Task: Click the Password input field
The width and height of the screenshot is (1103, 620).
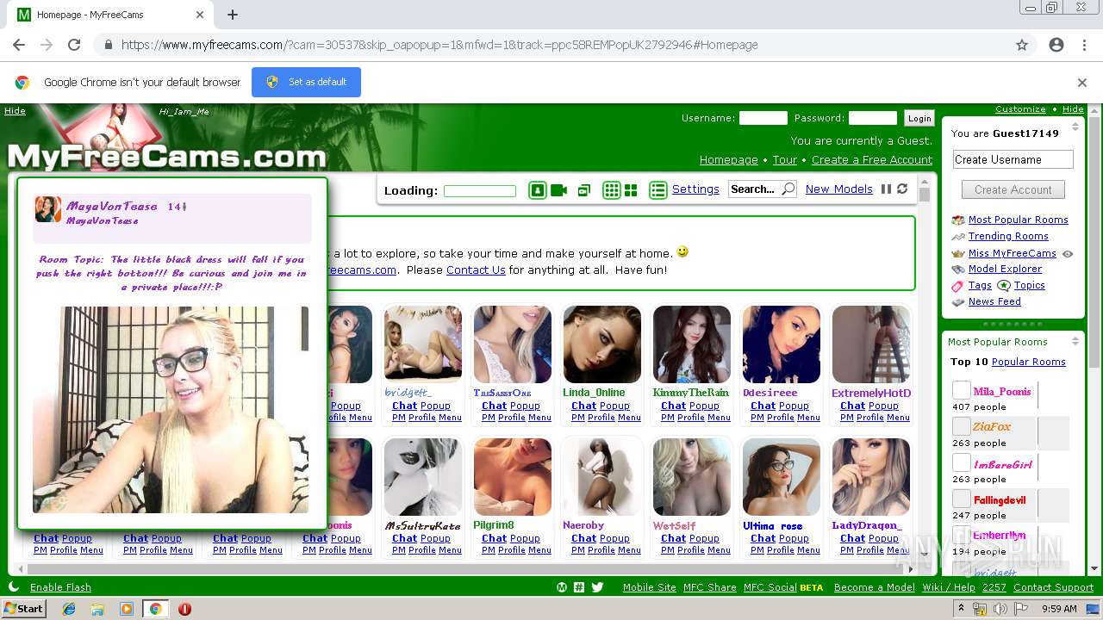Action: [873, 118]
